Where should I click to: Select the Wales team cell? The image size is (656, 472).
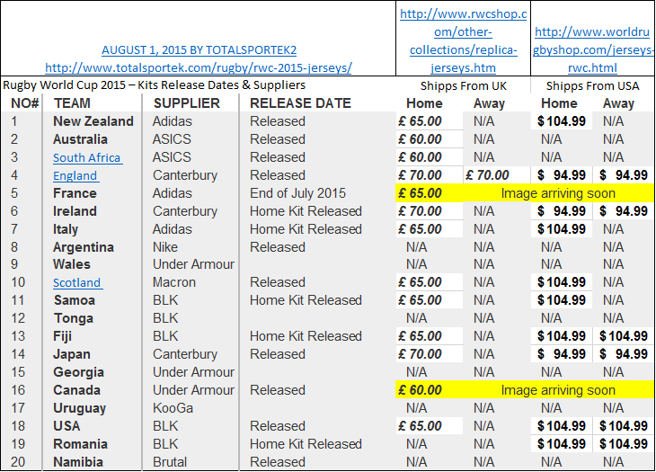click(x=72, y=264)
